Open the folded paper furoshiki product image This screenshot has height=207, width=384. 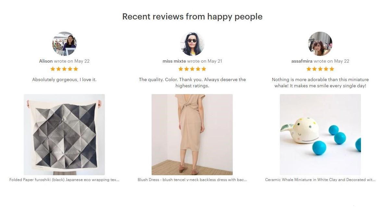pyautogui.click(x=64, y=135)
